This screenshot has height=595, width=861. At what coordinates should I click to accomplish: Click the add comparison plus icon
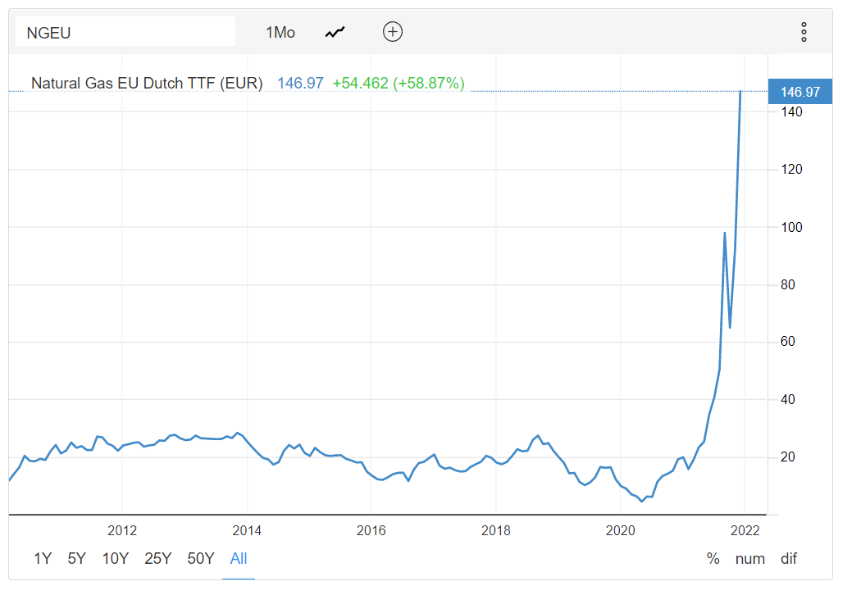point(393,32)
